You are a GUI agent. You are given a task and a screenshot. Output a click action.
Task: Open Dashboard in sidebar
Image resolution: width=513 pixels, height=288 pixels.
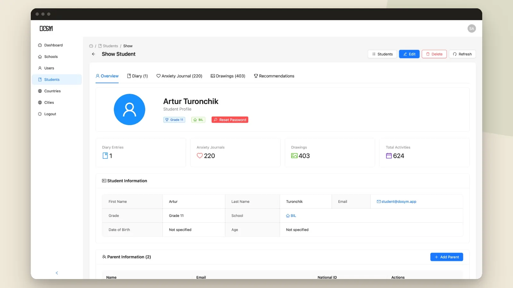click(57, 45)
